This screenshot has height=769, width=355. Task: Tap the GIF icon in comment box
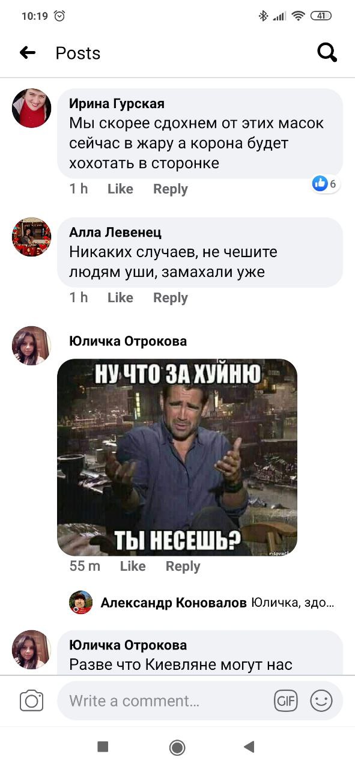tap(286, 701)
